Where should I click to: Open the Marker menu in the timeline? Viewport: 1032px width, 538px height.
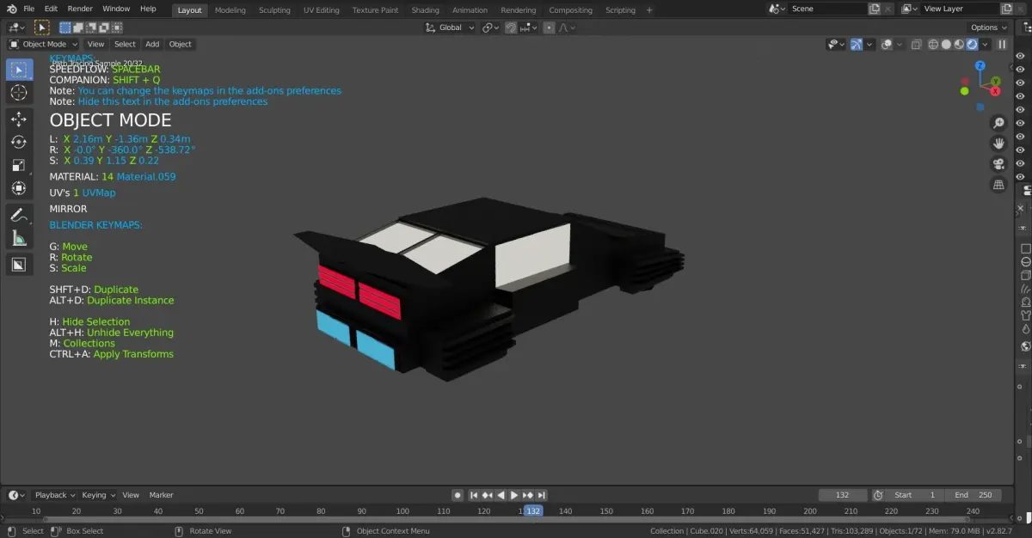[161, 495]
